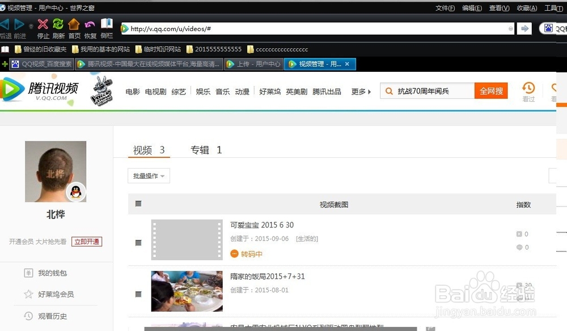This screenshot has height=331, width=567.
Task: Click the video title 隋家的饭局2015+7+31
Action: (x=268, y=277)
